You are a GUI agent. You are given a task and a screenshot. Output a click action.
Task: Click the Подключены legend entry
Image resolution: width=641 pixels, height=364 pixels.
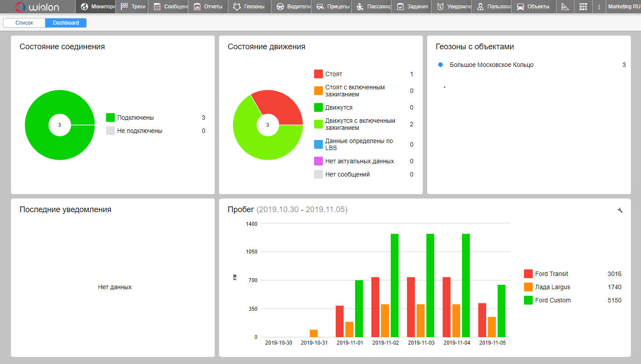coord(135,118)
